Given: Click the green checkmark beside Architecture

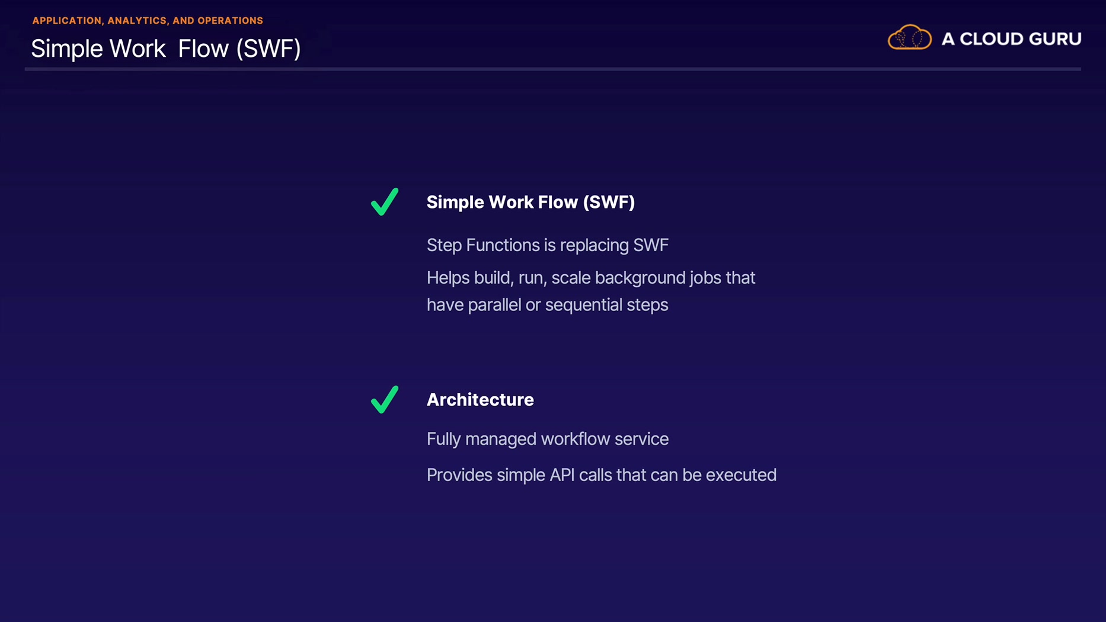Looking at the screenshot, I should point(385,400).
